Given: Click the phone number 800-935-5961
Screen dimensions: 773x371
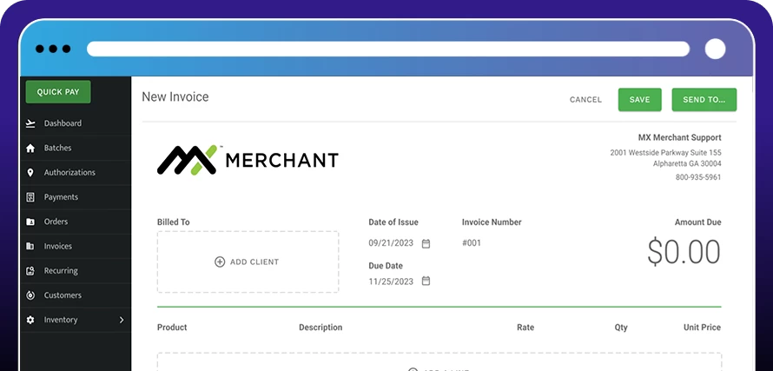Looking at the screenshot, I should pos(698,177).
